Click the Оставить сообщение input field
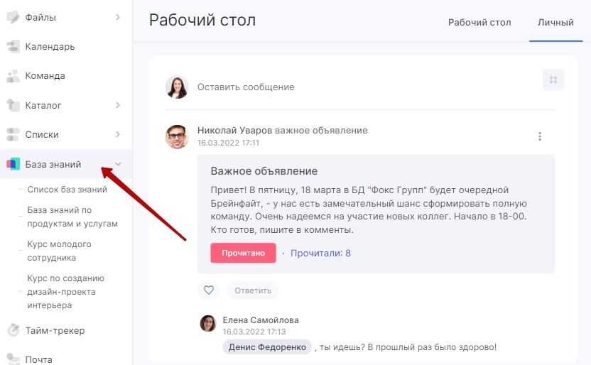The width and height of the screenshot is (591, 365). click(246, 87)
